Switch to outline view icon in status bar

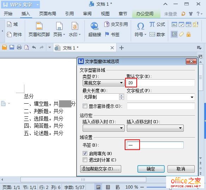pyautogui.click(x=108, y=187)
